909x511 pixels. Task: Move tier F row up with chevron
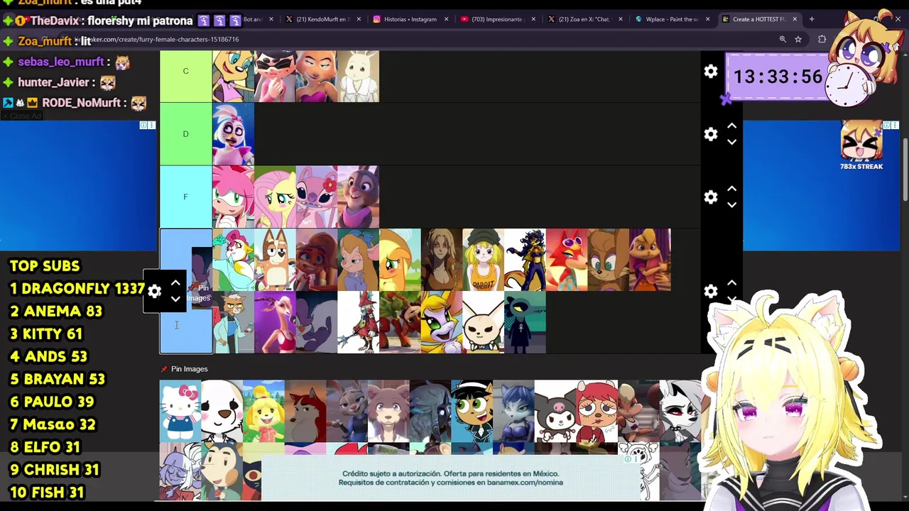[x=731, y=189]
